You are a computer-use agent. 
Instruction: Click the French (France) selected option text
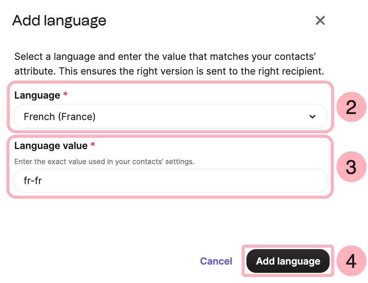pos(59,117)
